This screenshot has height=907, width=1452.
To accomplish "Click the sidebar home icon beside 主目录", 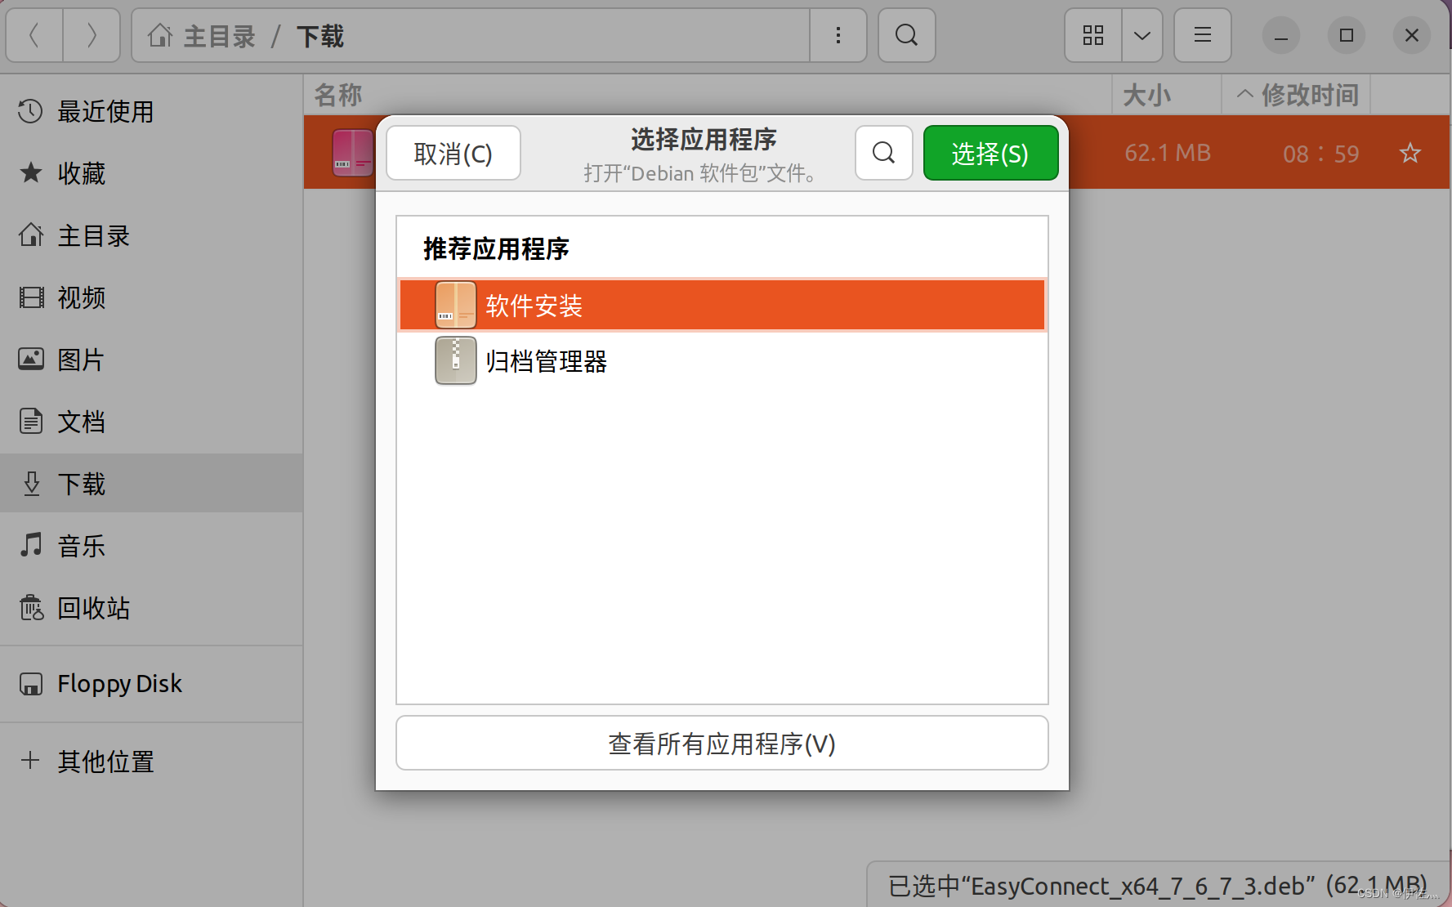I will click(x=31, y=235).
